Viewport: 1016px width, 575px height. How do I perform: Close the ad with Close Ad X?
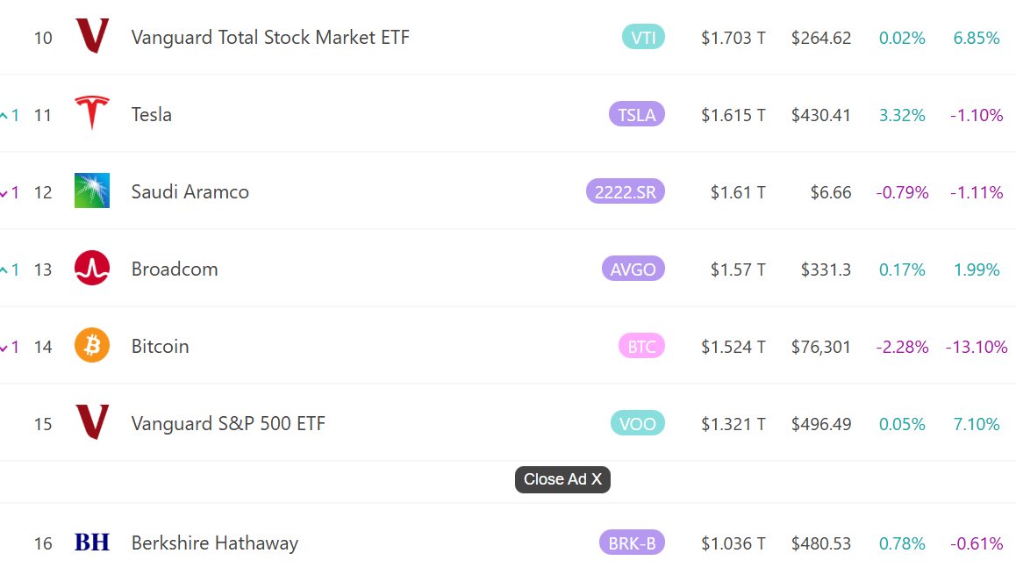tap(562, 479)
